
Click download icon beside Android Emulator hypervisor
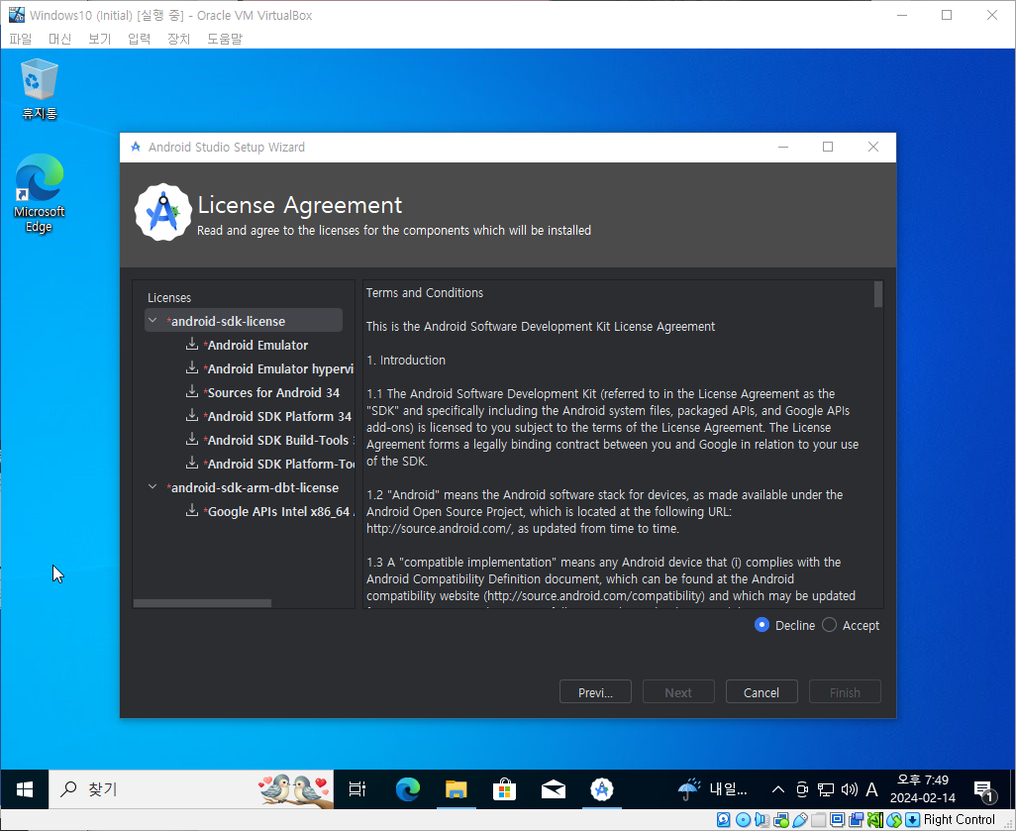[192, 367]
